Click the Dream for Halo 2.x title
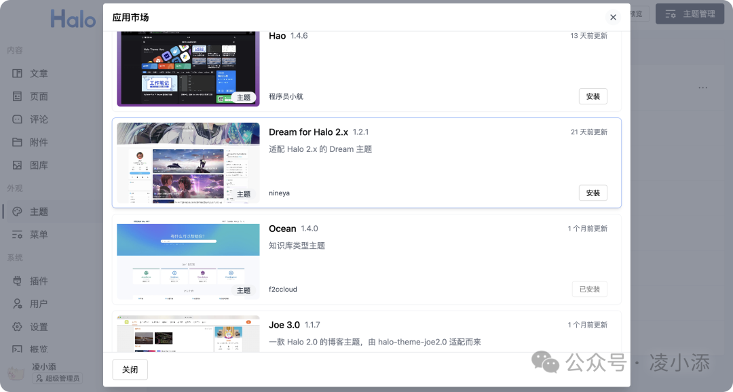The height and width of the screenshot is (392, 733). pos(309,132)
